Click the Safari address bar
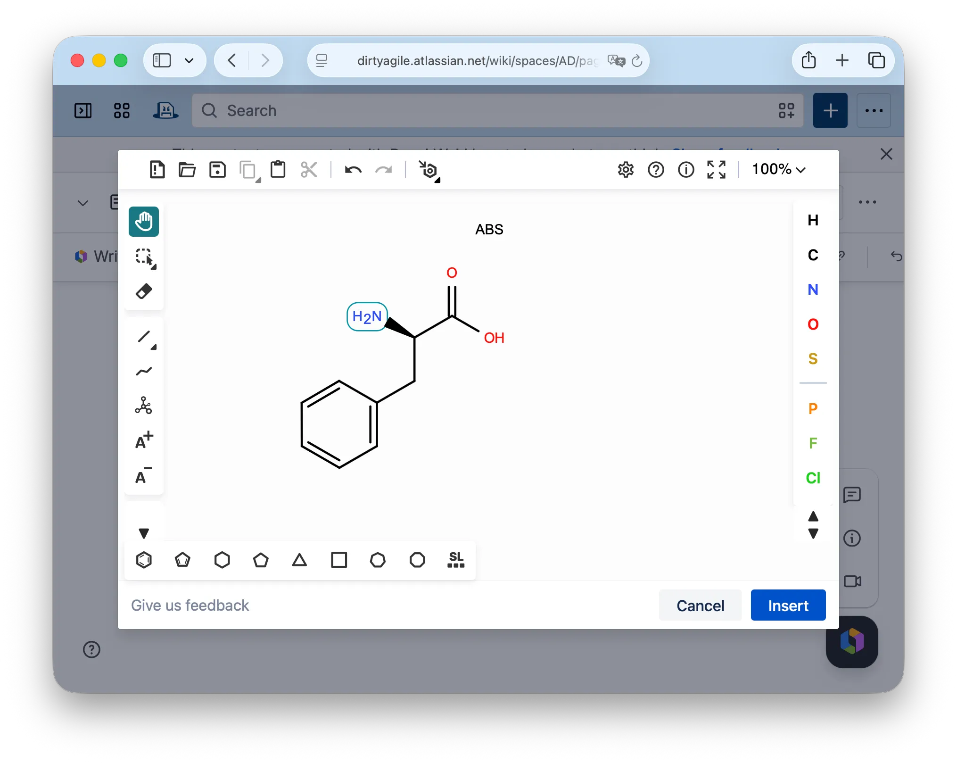Viewport: 957px width, 763px height. tap(478, 60)
